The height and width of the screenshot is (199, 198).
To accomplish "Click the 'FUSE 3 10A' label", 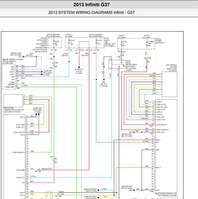I will tap(99, 42).
